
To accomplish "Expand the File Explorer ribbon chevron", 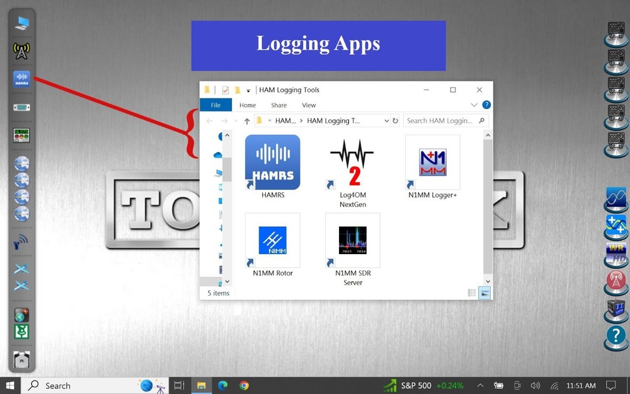I will [474, 105].
